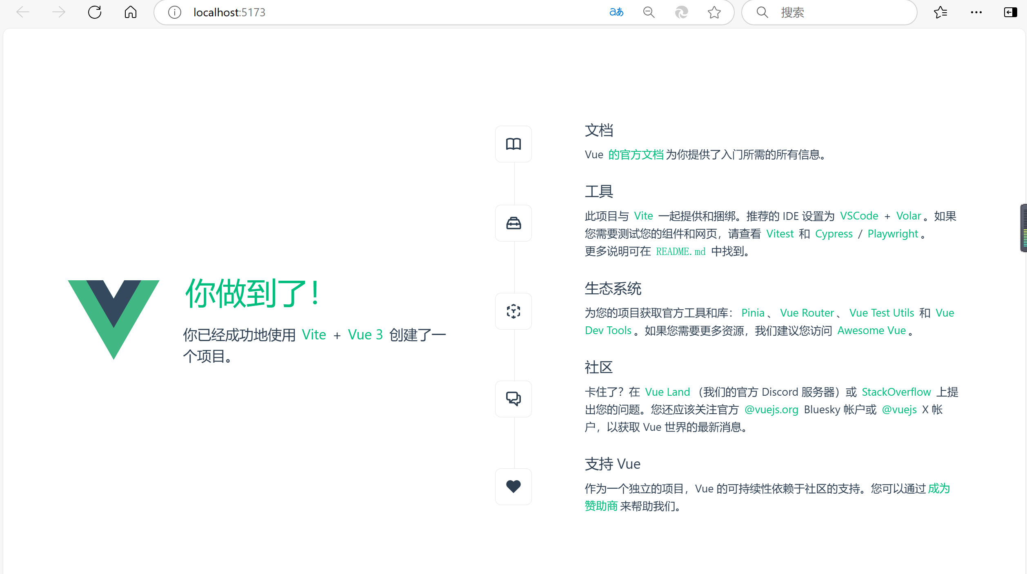Open the Awesome Vue link

(871, 330)
